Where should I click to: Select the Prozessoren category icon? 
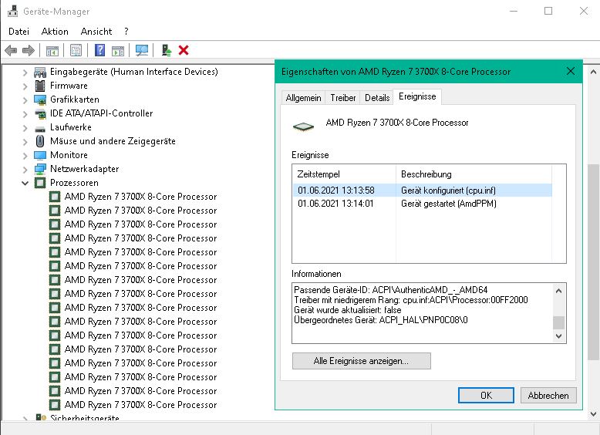click(x=40, y=183)
